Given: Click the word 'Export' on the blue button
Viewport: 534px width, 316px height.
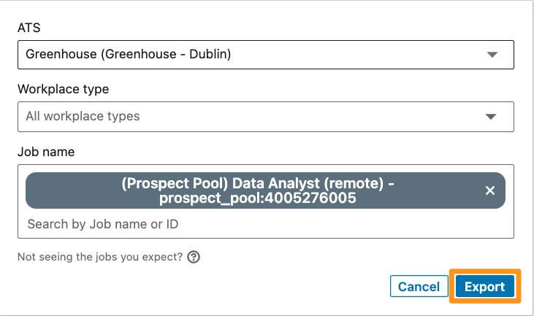Looking at the screenshot, I should tap(484, 287).
